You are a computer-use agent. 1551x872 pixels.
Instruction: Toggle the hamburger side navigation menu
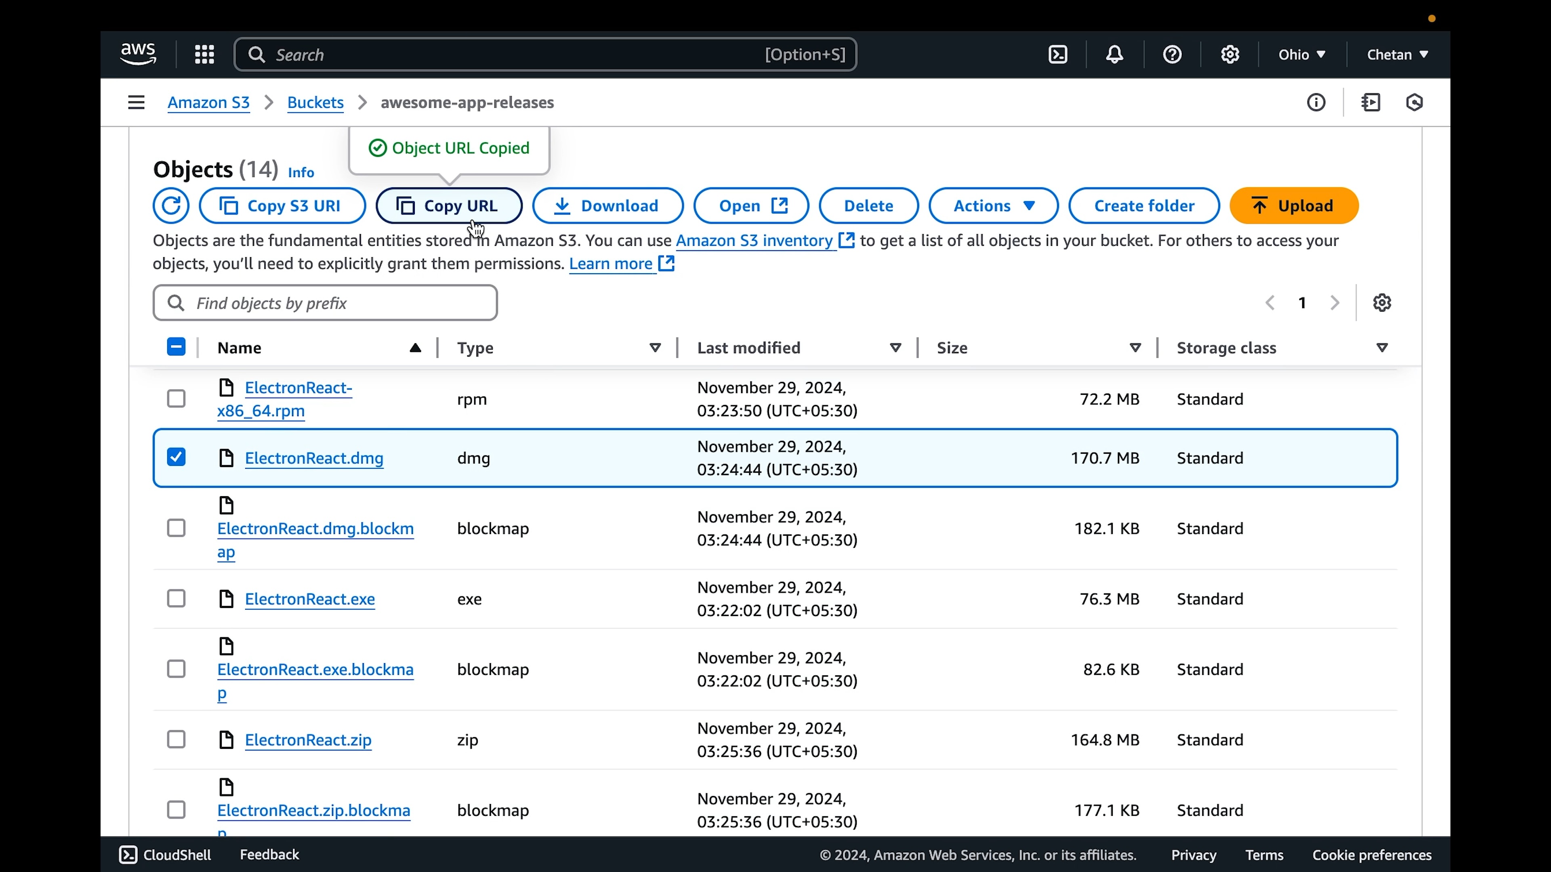pyautogui.click(x=136, y=103)
